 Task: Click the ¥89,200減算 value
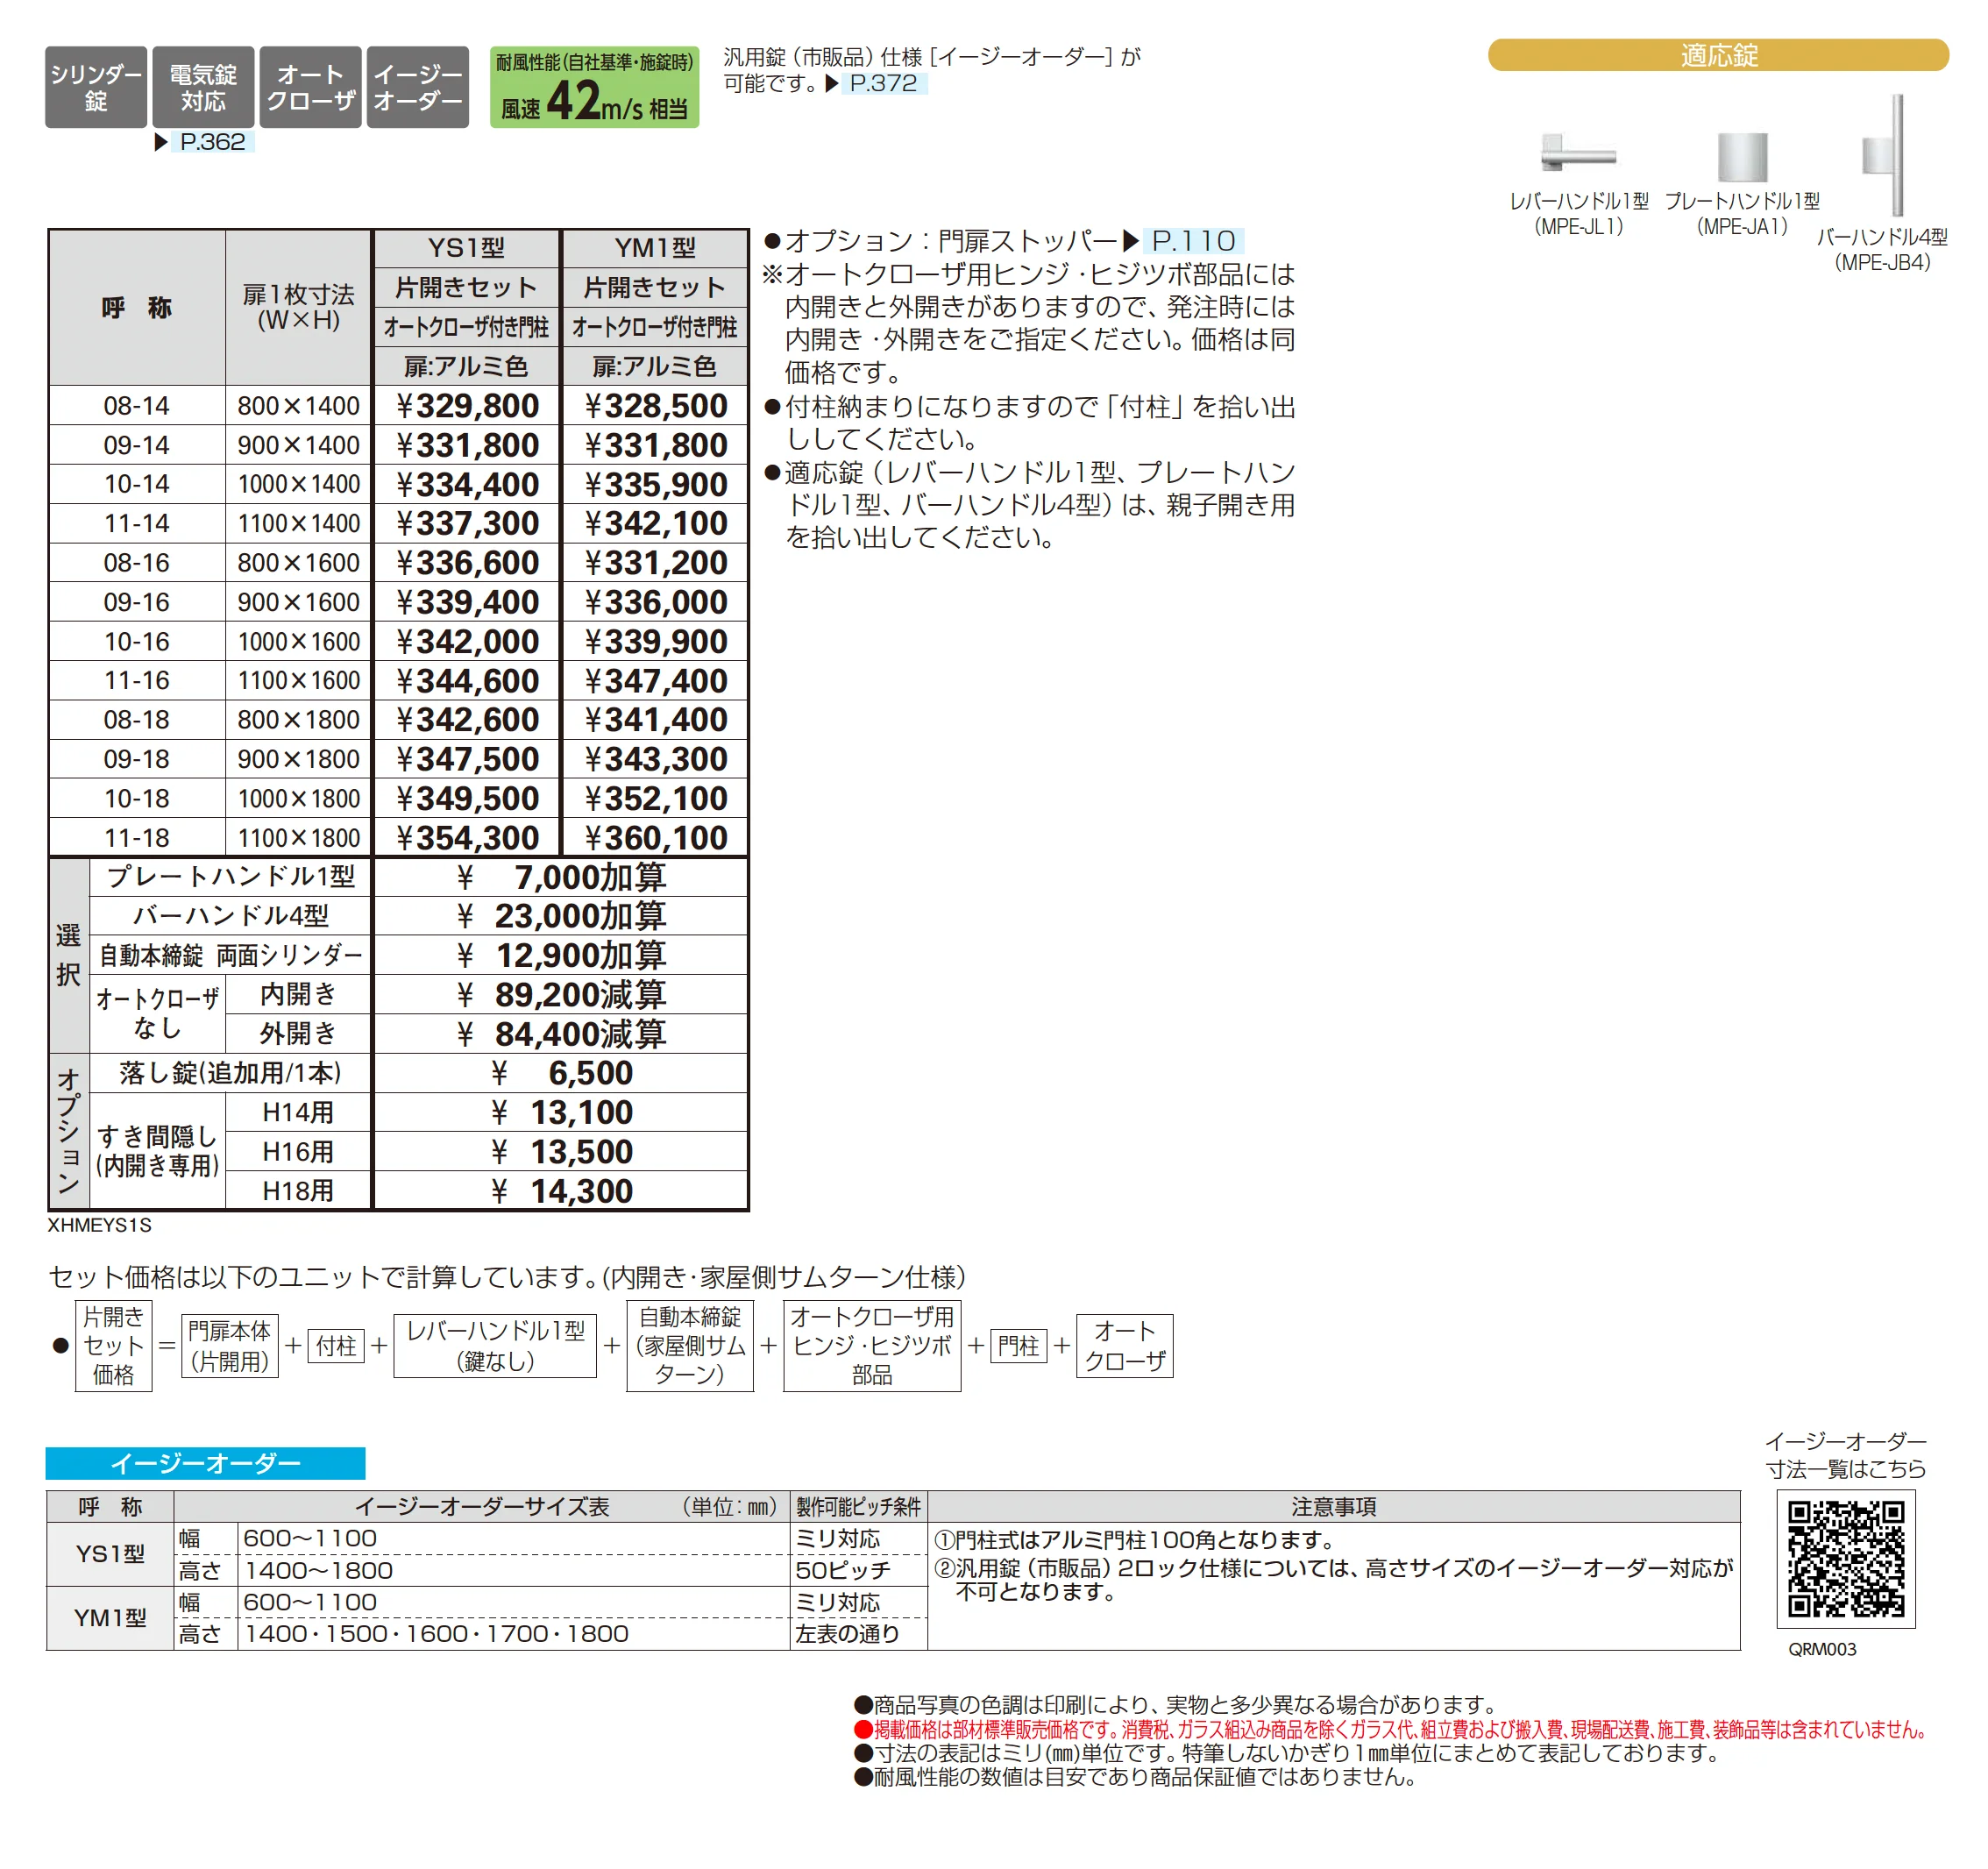tap(560, 995)
